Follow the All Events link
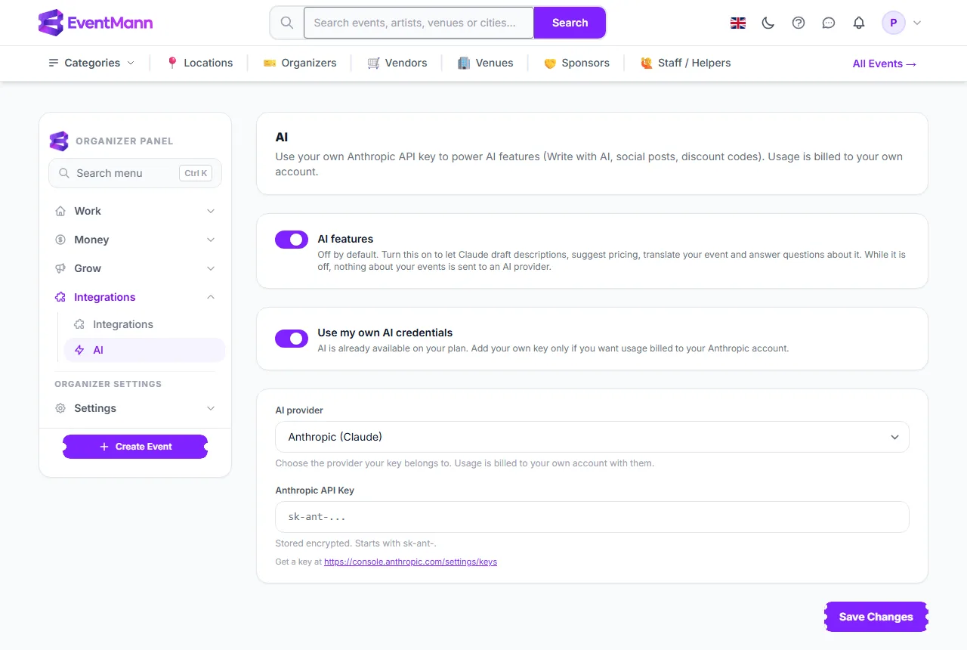This screenshot has height=650, width=967. pyautogui.click(x=885, y=63)
